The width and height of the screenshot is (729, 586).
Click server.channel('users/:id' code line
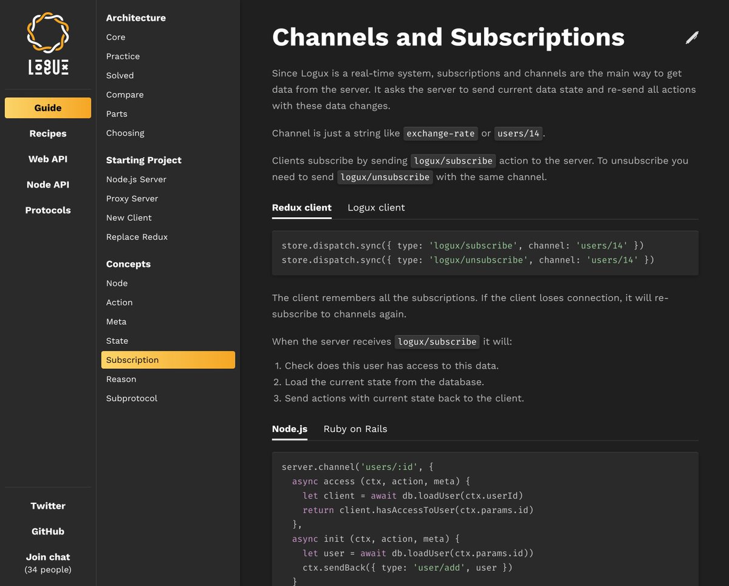point(357,467)
